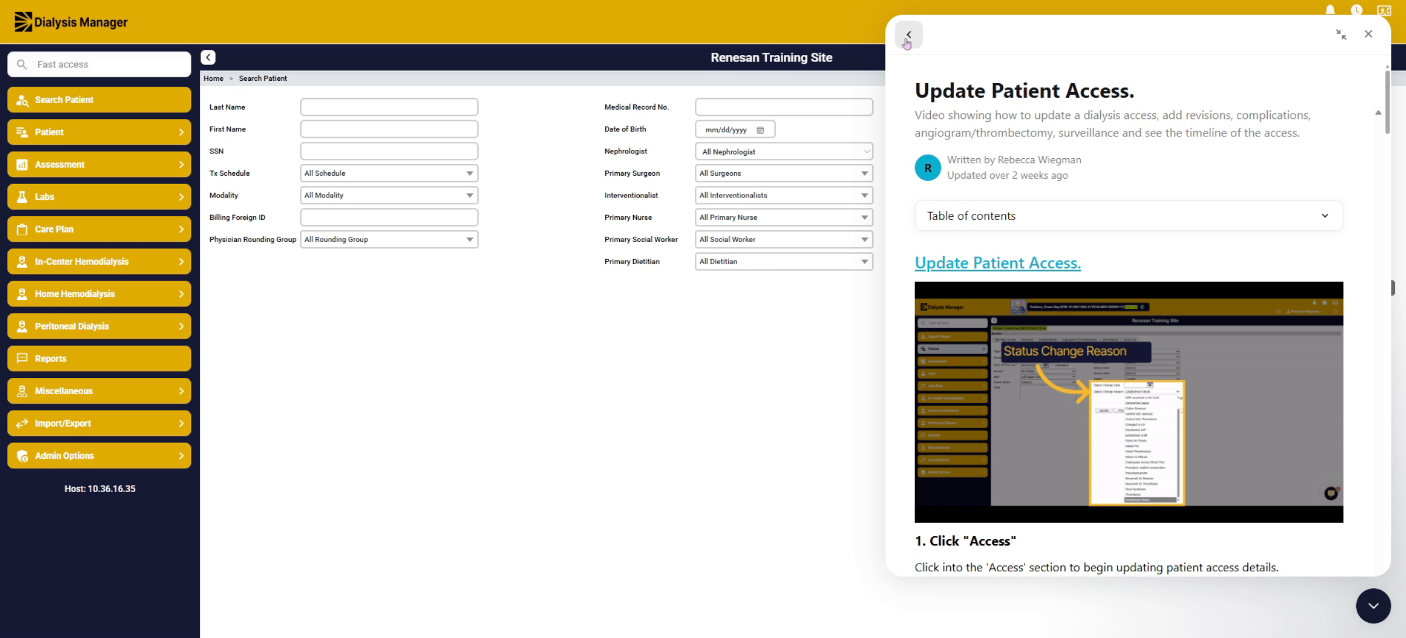The image size is (1406, 638).
Task: Open the Interventionalist dropdown
Action: [x=784, y=195]
